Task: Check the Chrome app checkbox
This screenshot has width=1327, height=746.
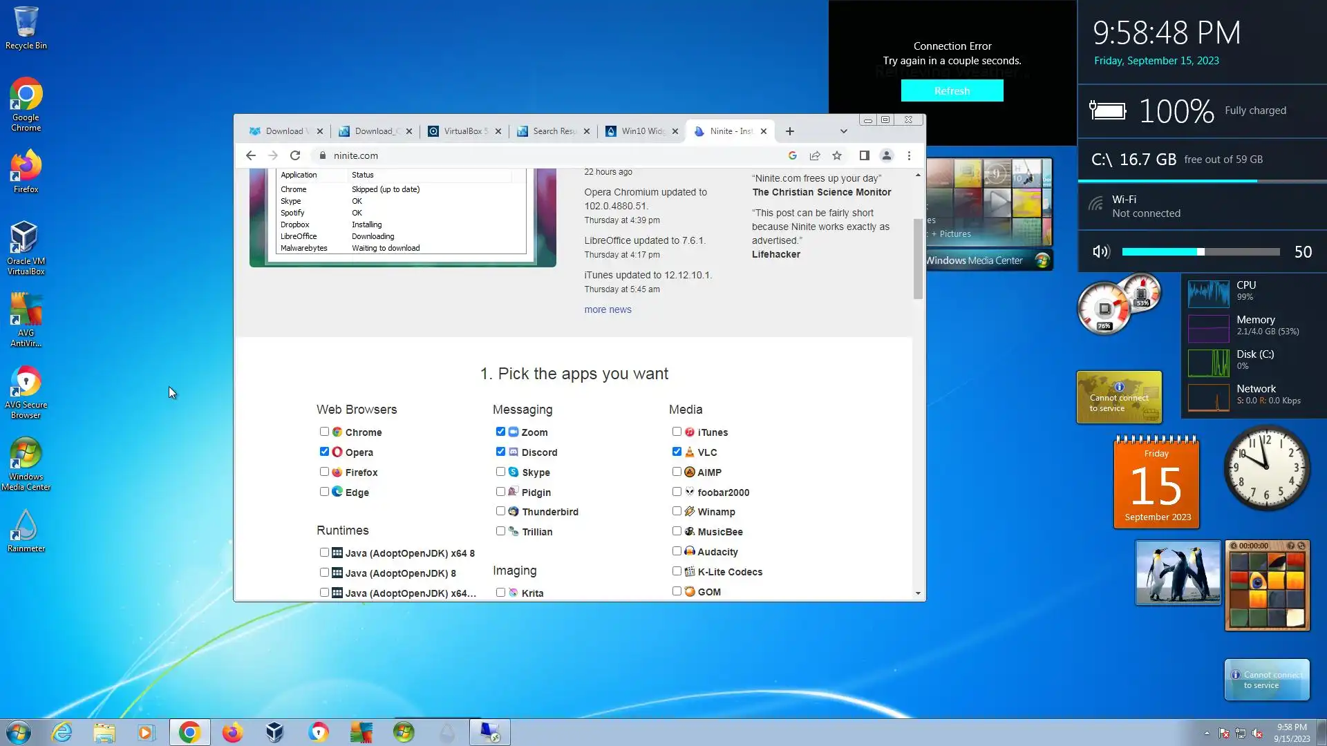Action: point(324,432)
